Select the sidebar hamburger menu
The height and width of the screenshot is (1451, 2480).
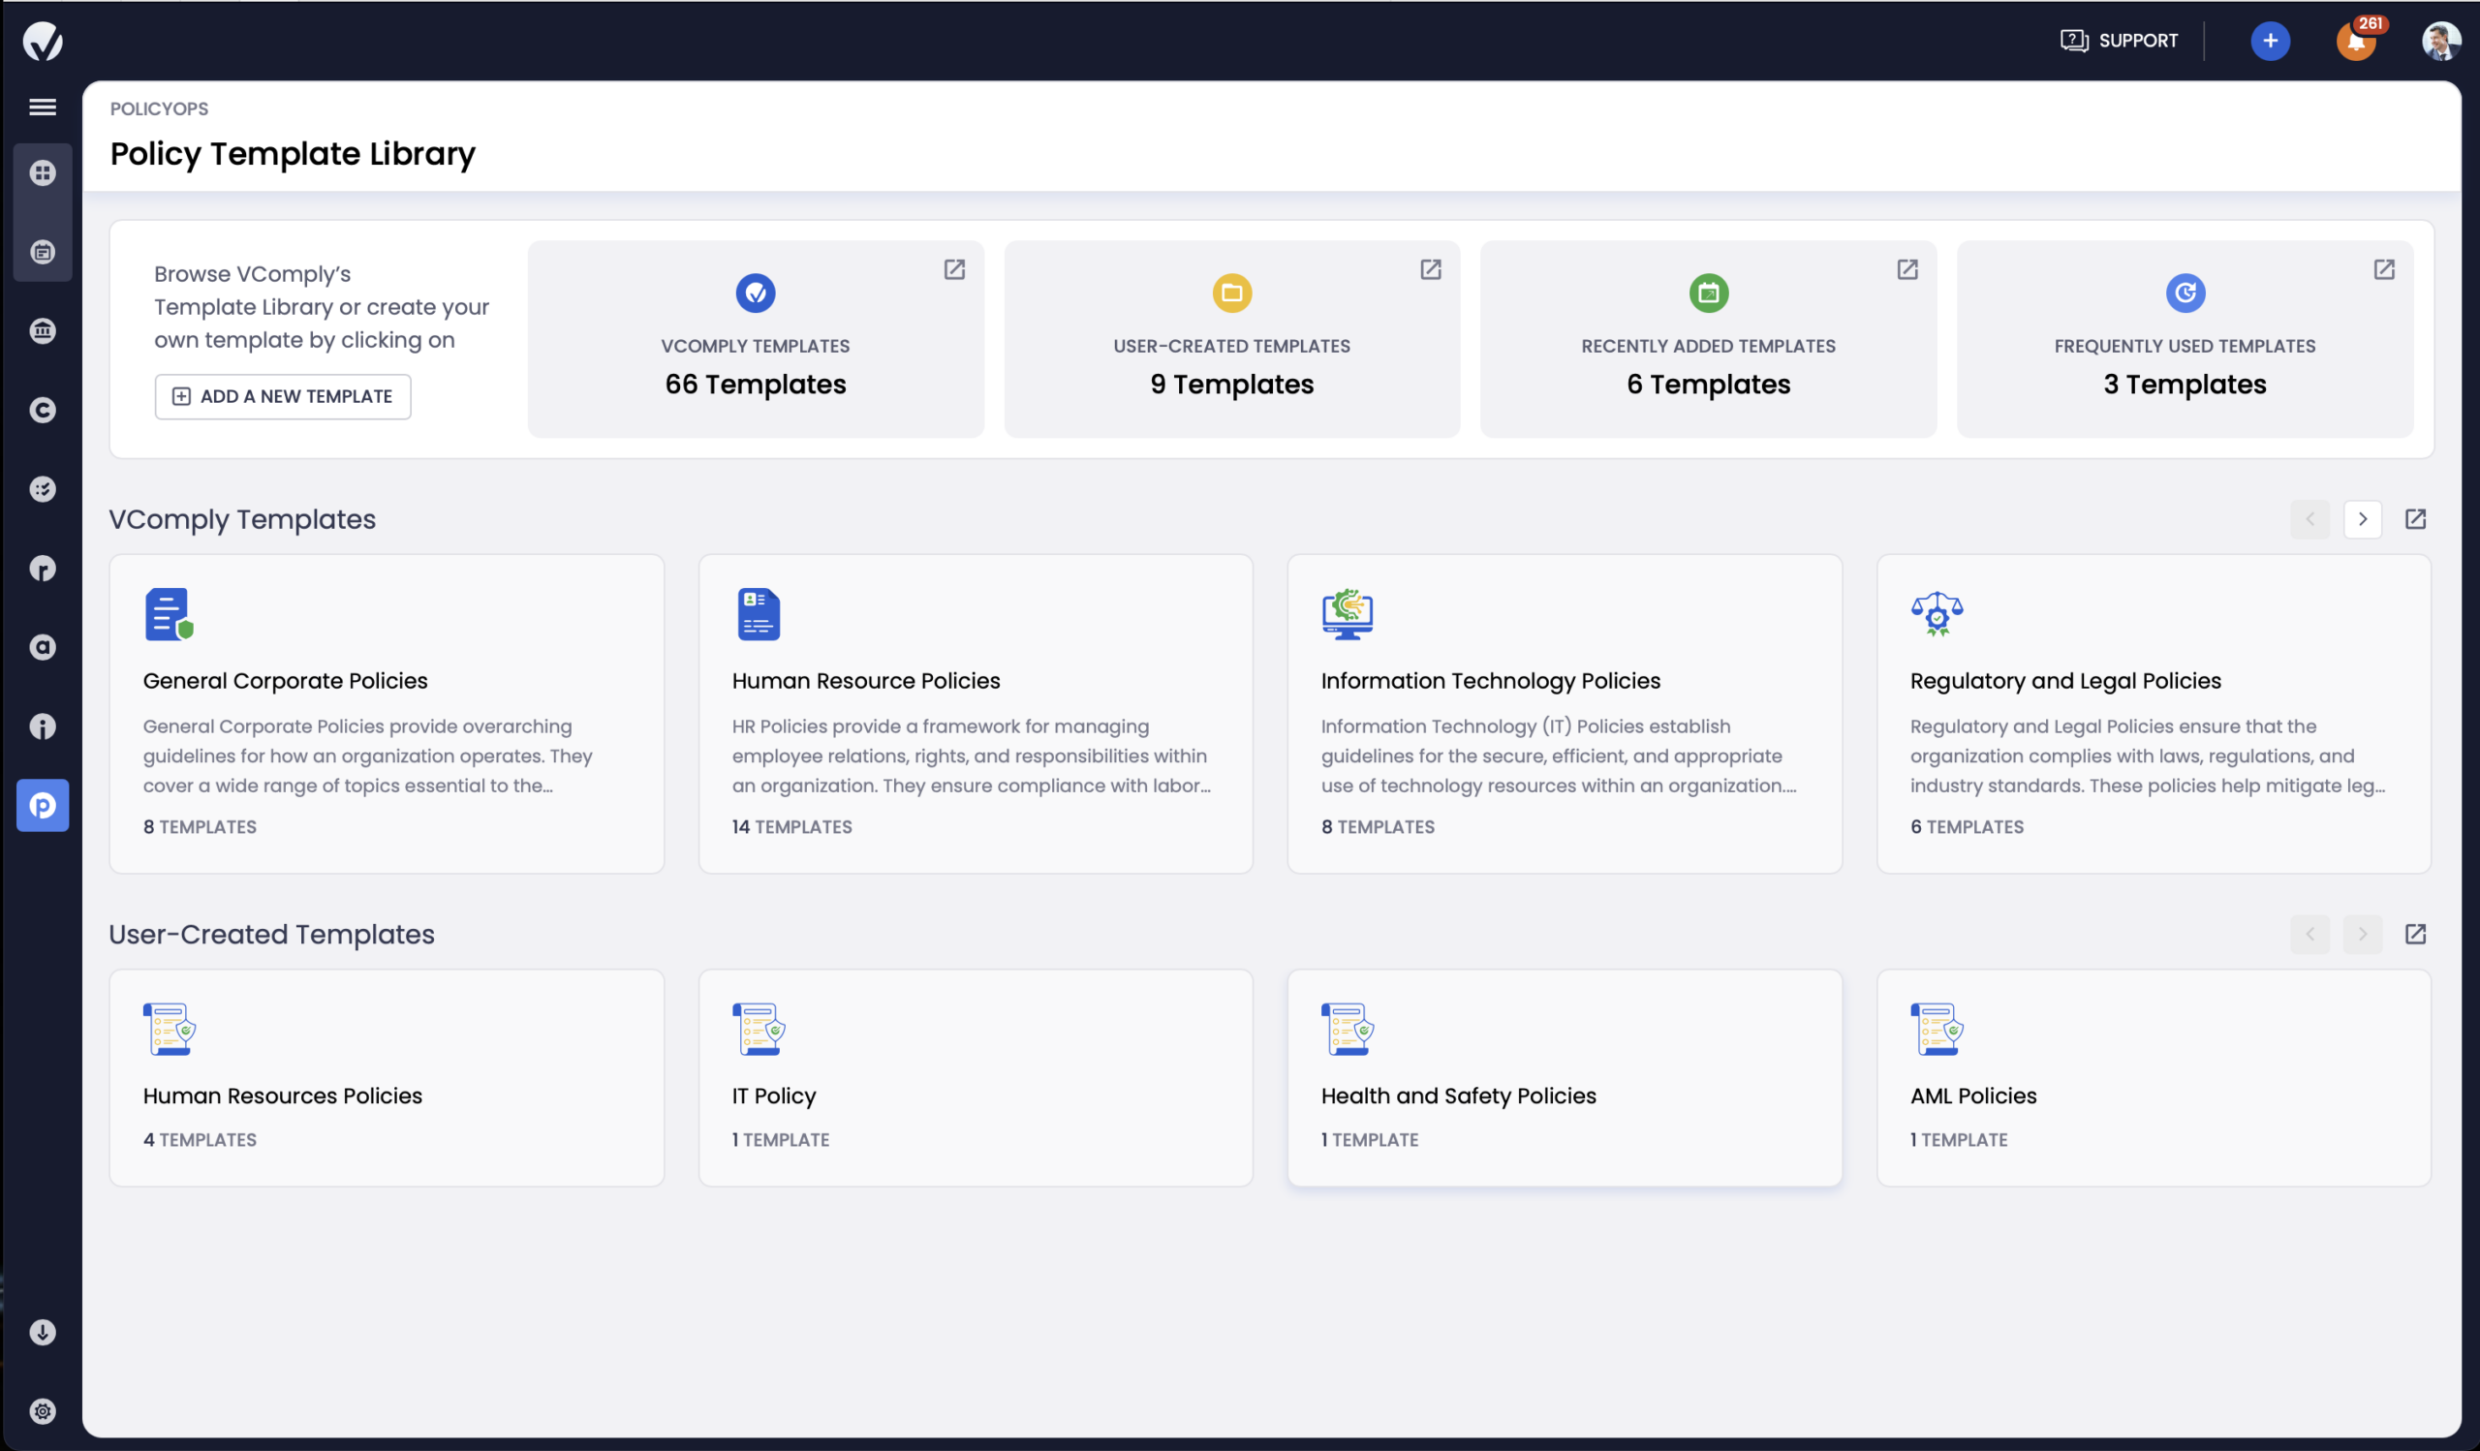point(44,108)
